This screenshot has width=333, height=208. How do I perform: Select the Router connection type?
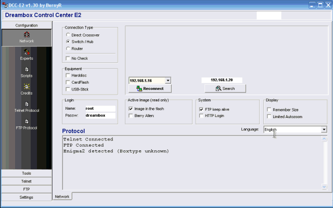(68, 48)
